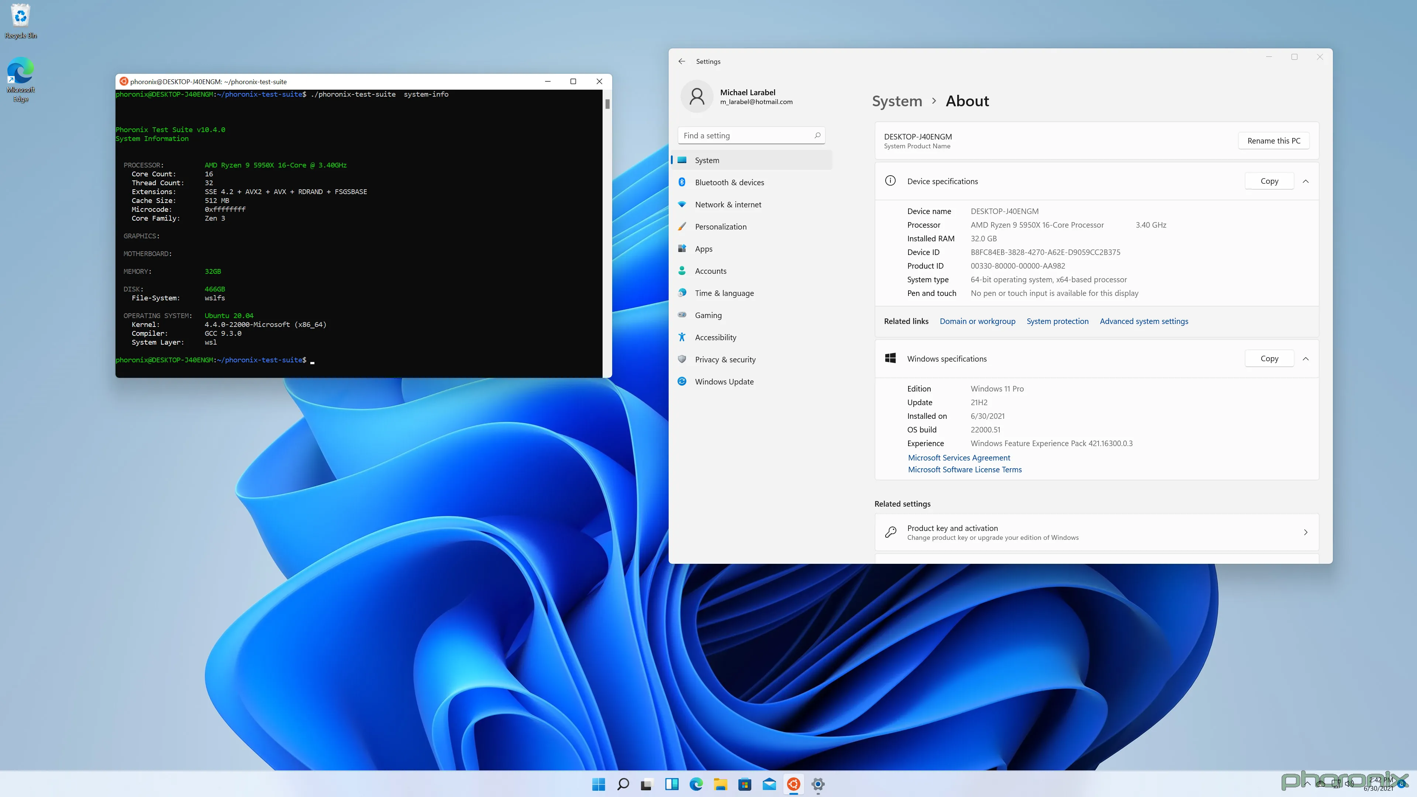
Task: Open Personalization settings
Action: coord(751,227)
